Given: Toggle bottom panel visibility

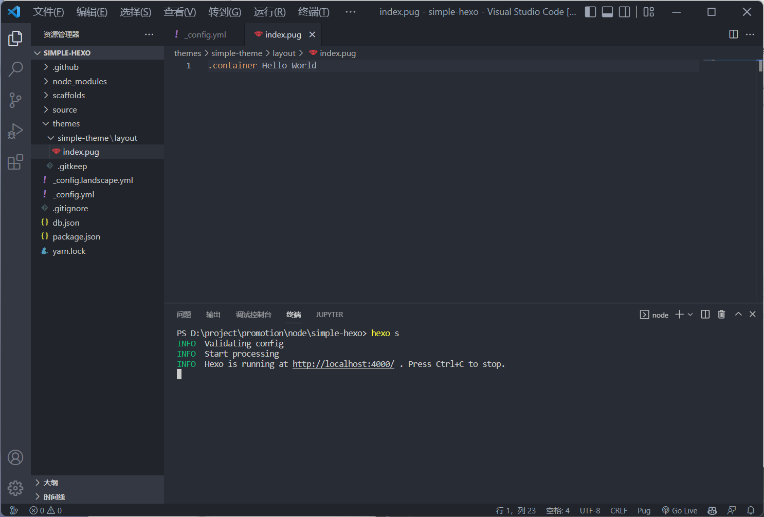Looking at the screenshot, I should pos(607,12).
